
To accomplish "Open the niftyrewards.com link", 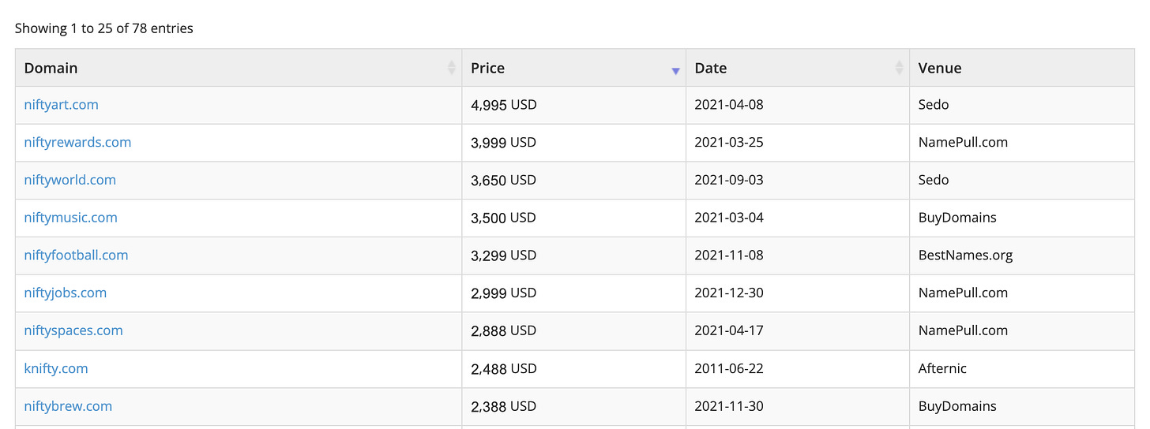I will pos(77,143).
